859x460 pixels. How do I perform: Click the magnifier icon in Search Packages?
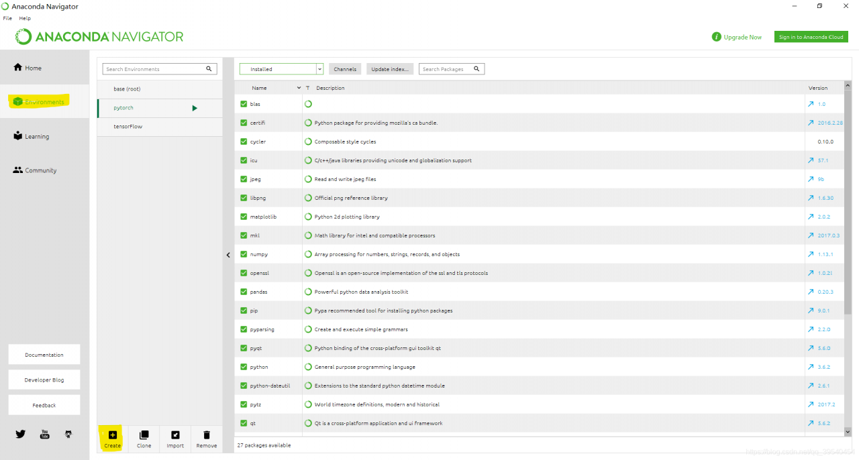click(476, 68)
